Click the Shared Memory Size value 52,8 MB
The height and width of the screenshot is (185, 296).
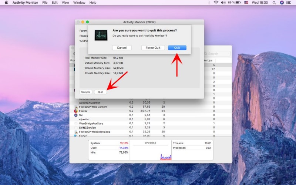tap(118, 68)
